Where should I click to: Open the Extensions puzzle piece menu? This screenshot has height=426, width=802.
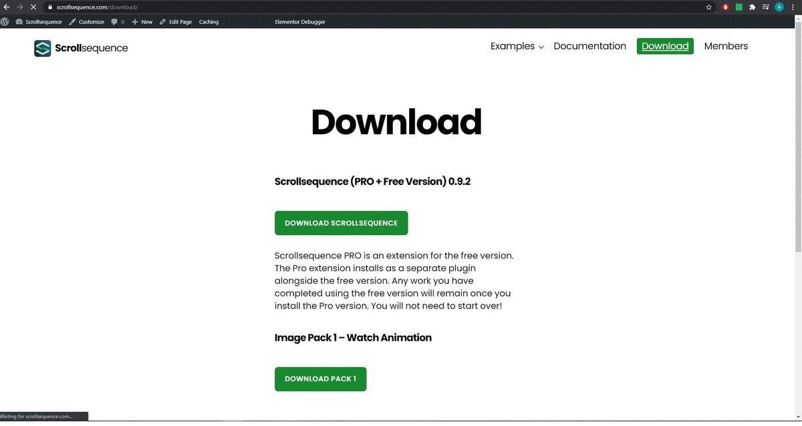(752, 7)
